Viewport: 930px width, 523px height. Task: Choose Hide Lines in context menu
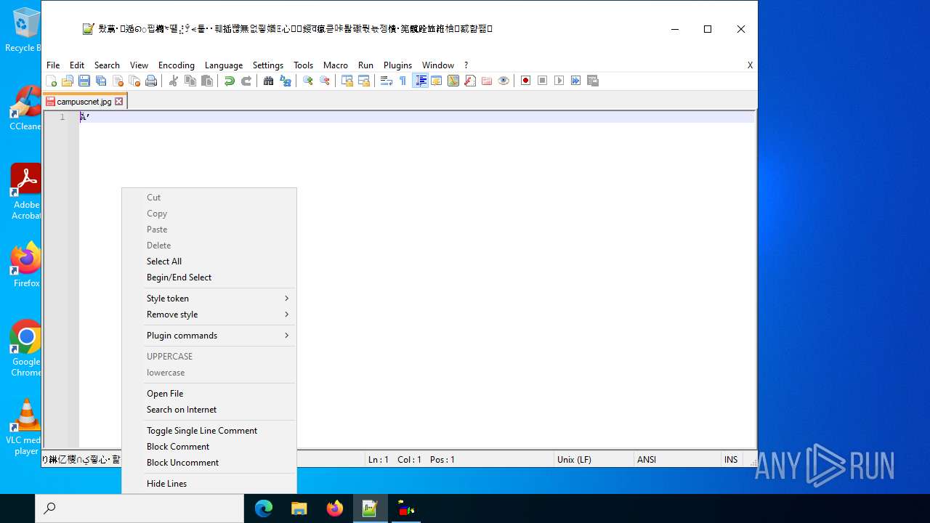(x=209, y=484)
